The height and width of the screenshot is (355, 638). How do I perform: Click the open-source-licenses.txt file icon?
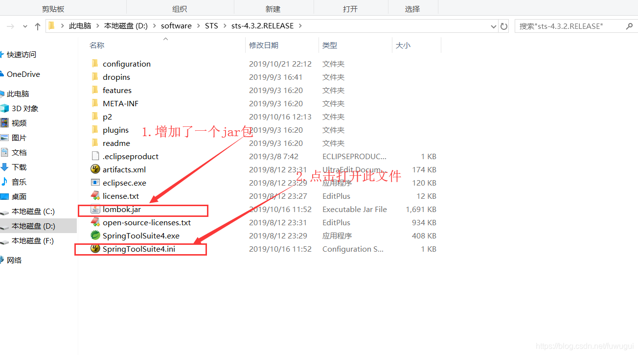coord(95,222)
